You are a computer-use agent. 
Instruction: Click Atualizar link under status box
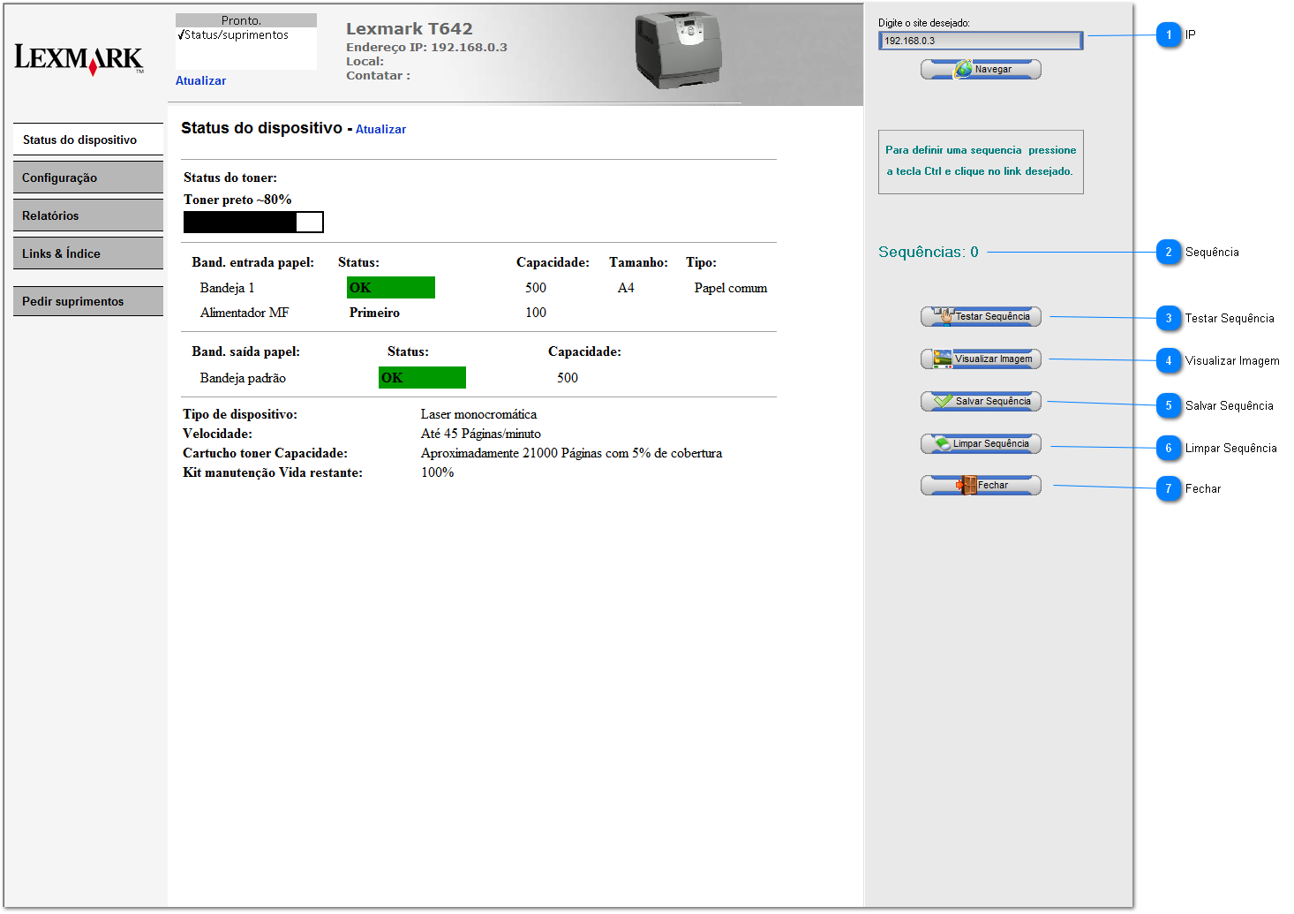pos(200,80)
